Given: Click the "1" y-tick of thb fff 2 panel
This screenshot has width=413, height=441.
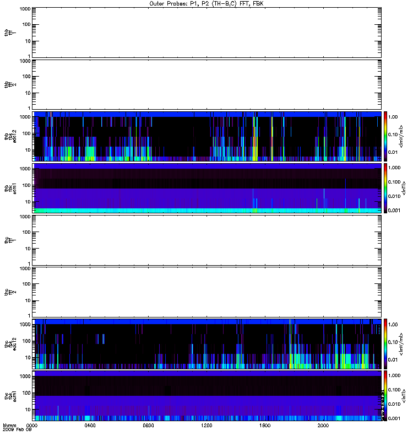Looking at the screenshot, I should click(29, 108).
